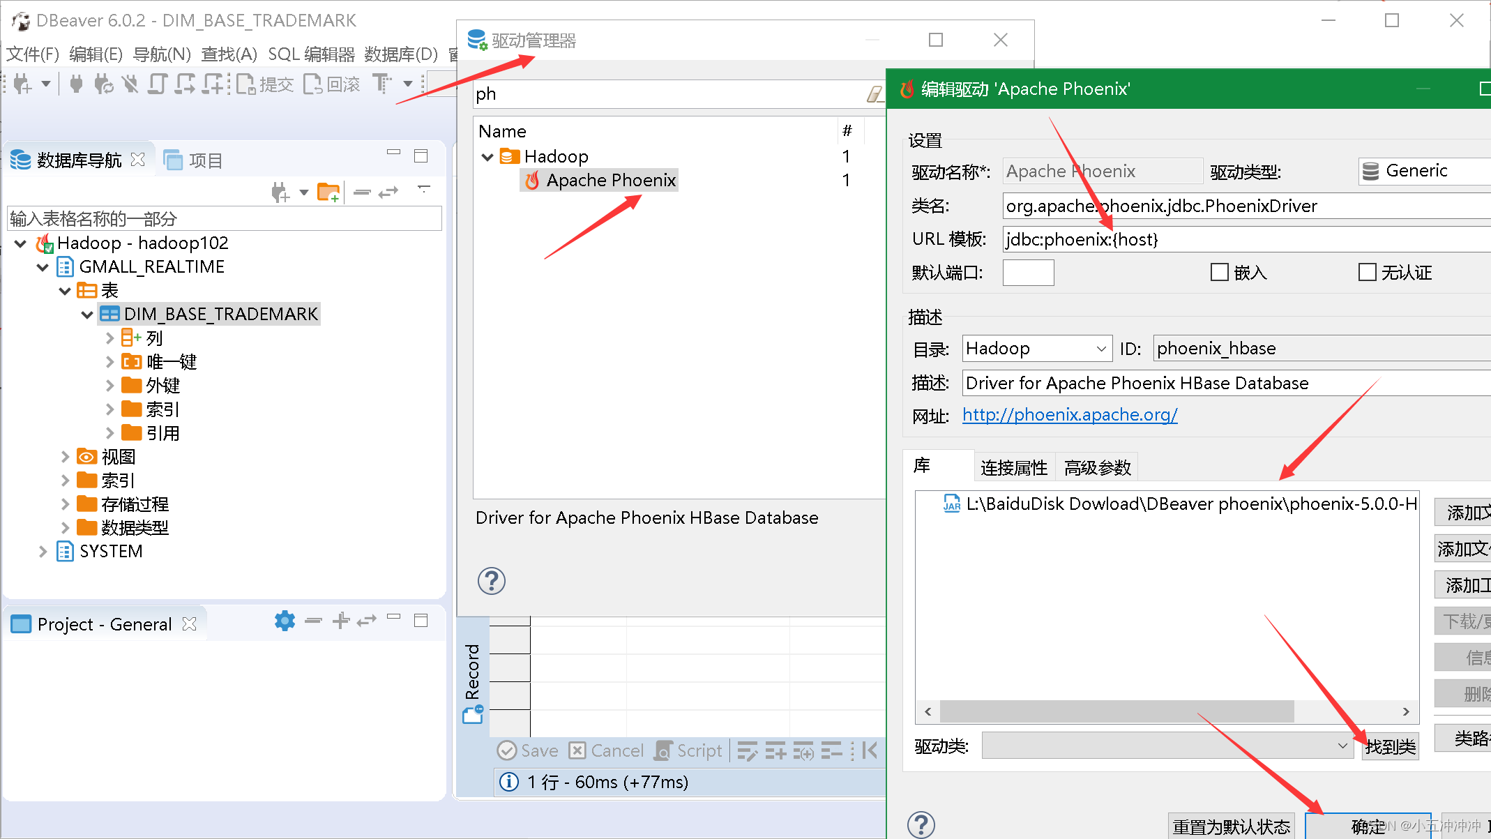This screenshot has height=839, width=1491.
Task: Open the 文件(F) menu
Action: pos(32,54)
